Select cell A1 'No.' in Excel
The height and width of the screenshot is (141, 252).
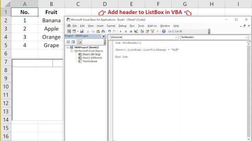24,12
